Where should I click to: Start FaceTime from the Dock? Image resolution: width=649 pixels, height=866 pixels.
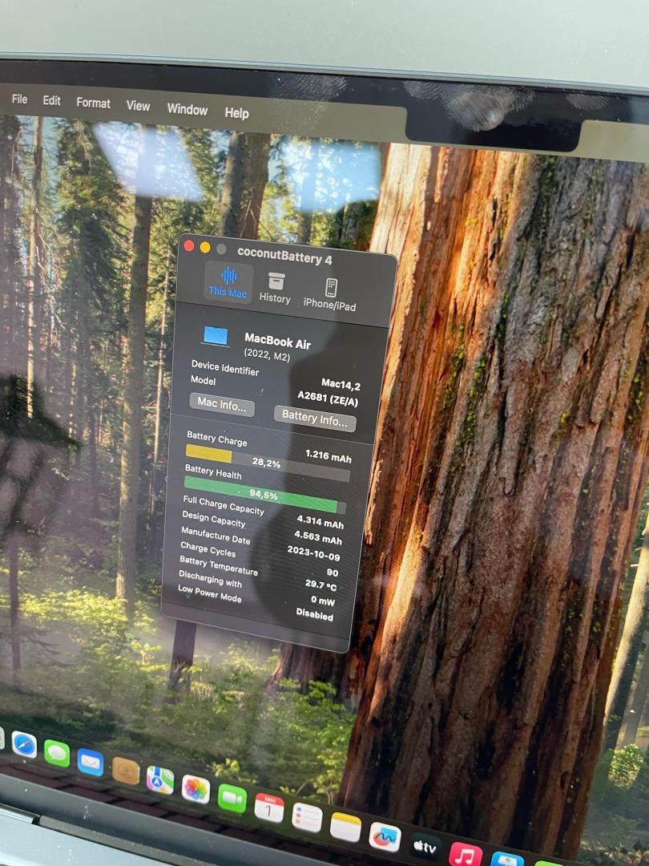tap(232, 799)
